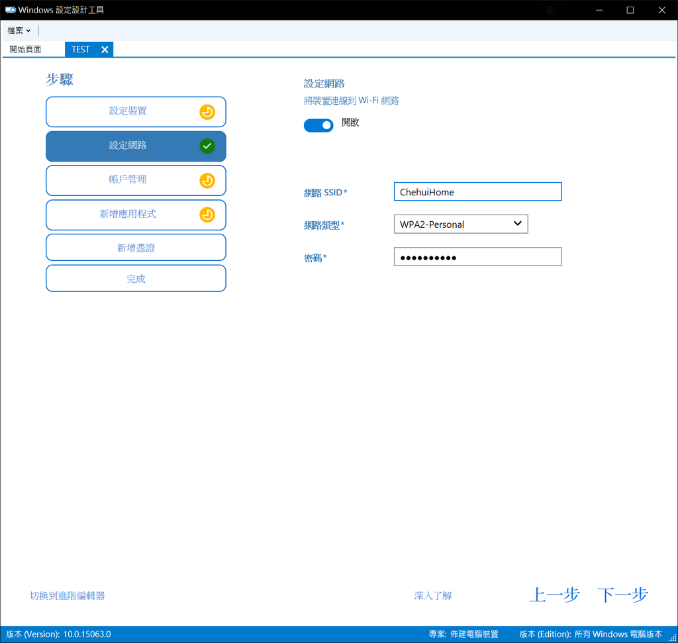The image size is (678, 643).
Task: Click the green checkmark on 設定網路 step
Action: 207,146
